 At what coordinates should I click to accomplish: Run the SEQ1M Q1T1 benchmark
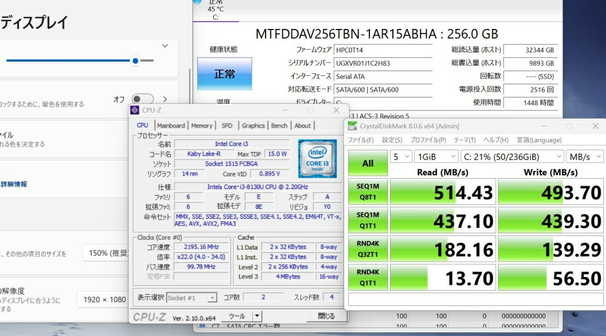(x=368, y=220)
